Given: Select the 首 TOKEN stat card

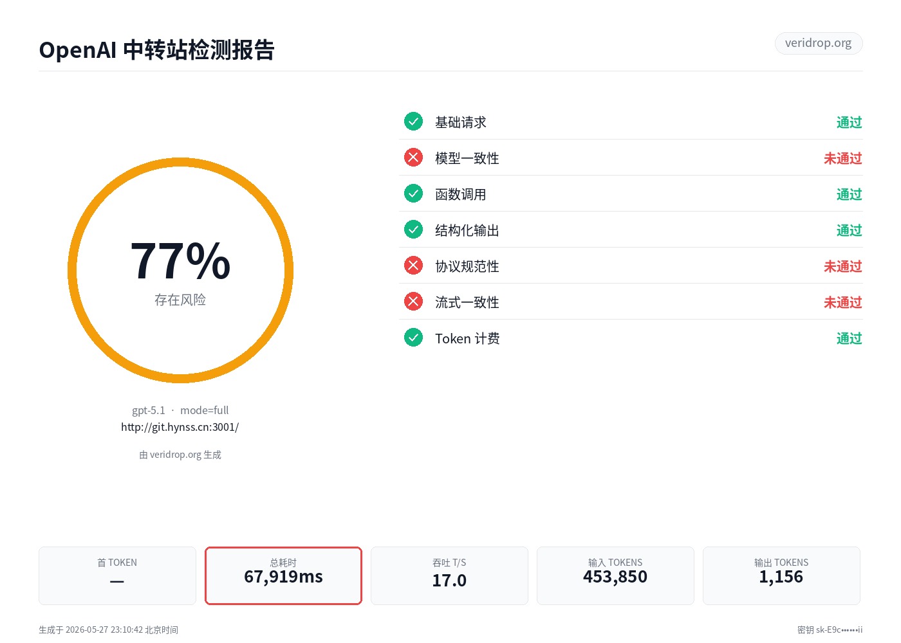Looking at the screenshot, I should [117, 575].
